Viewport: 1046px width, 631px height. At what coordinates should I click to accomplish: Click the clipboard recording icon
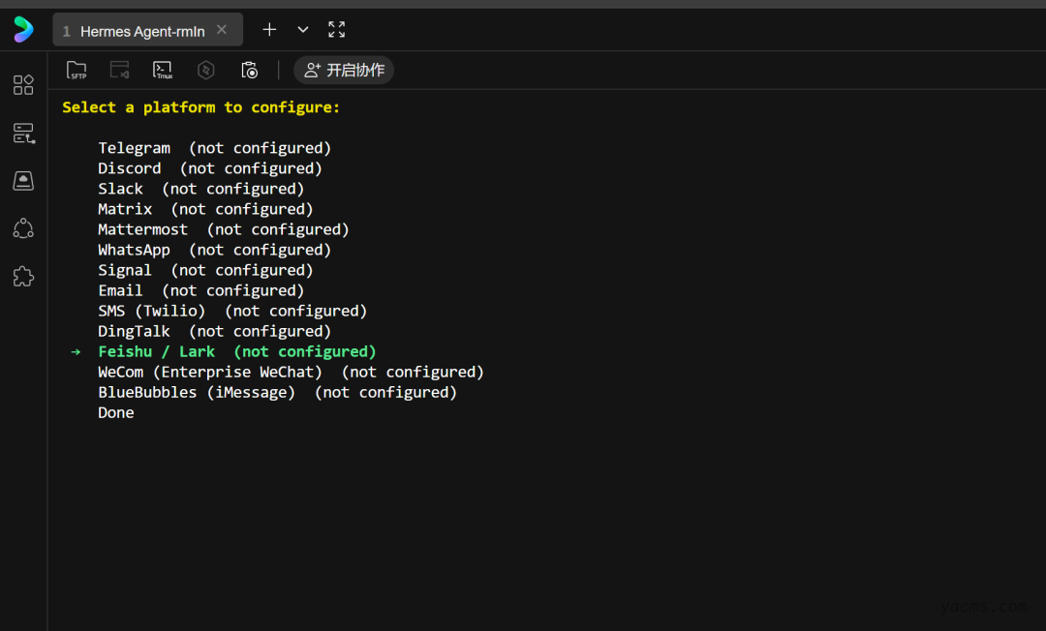point(249,70)
